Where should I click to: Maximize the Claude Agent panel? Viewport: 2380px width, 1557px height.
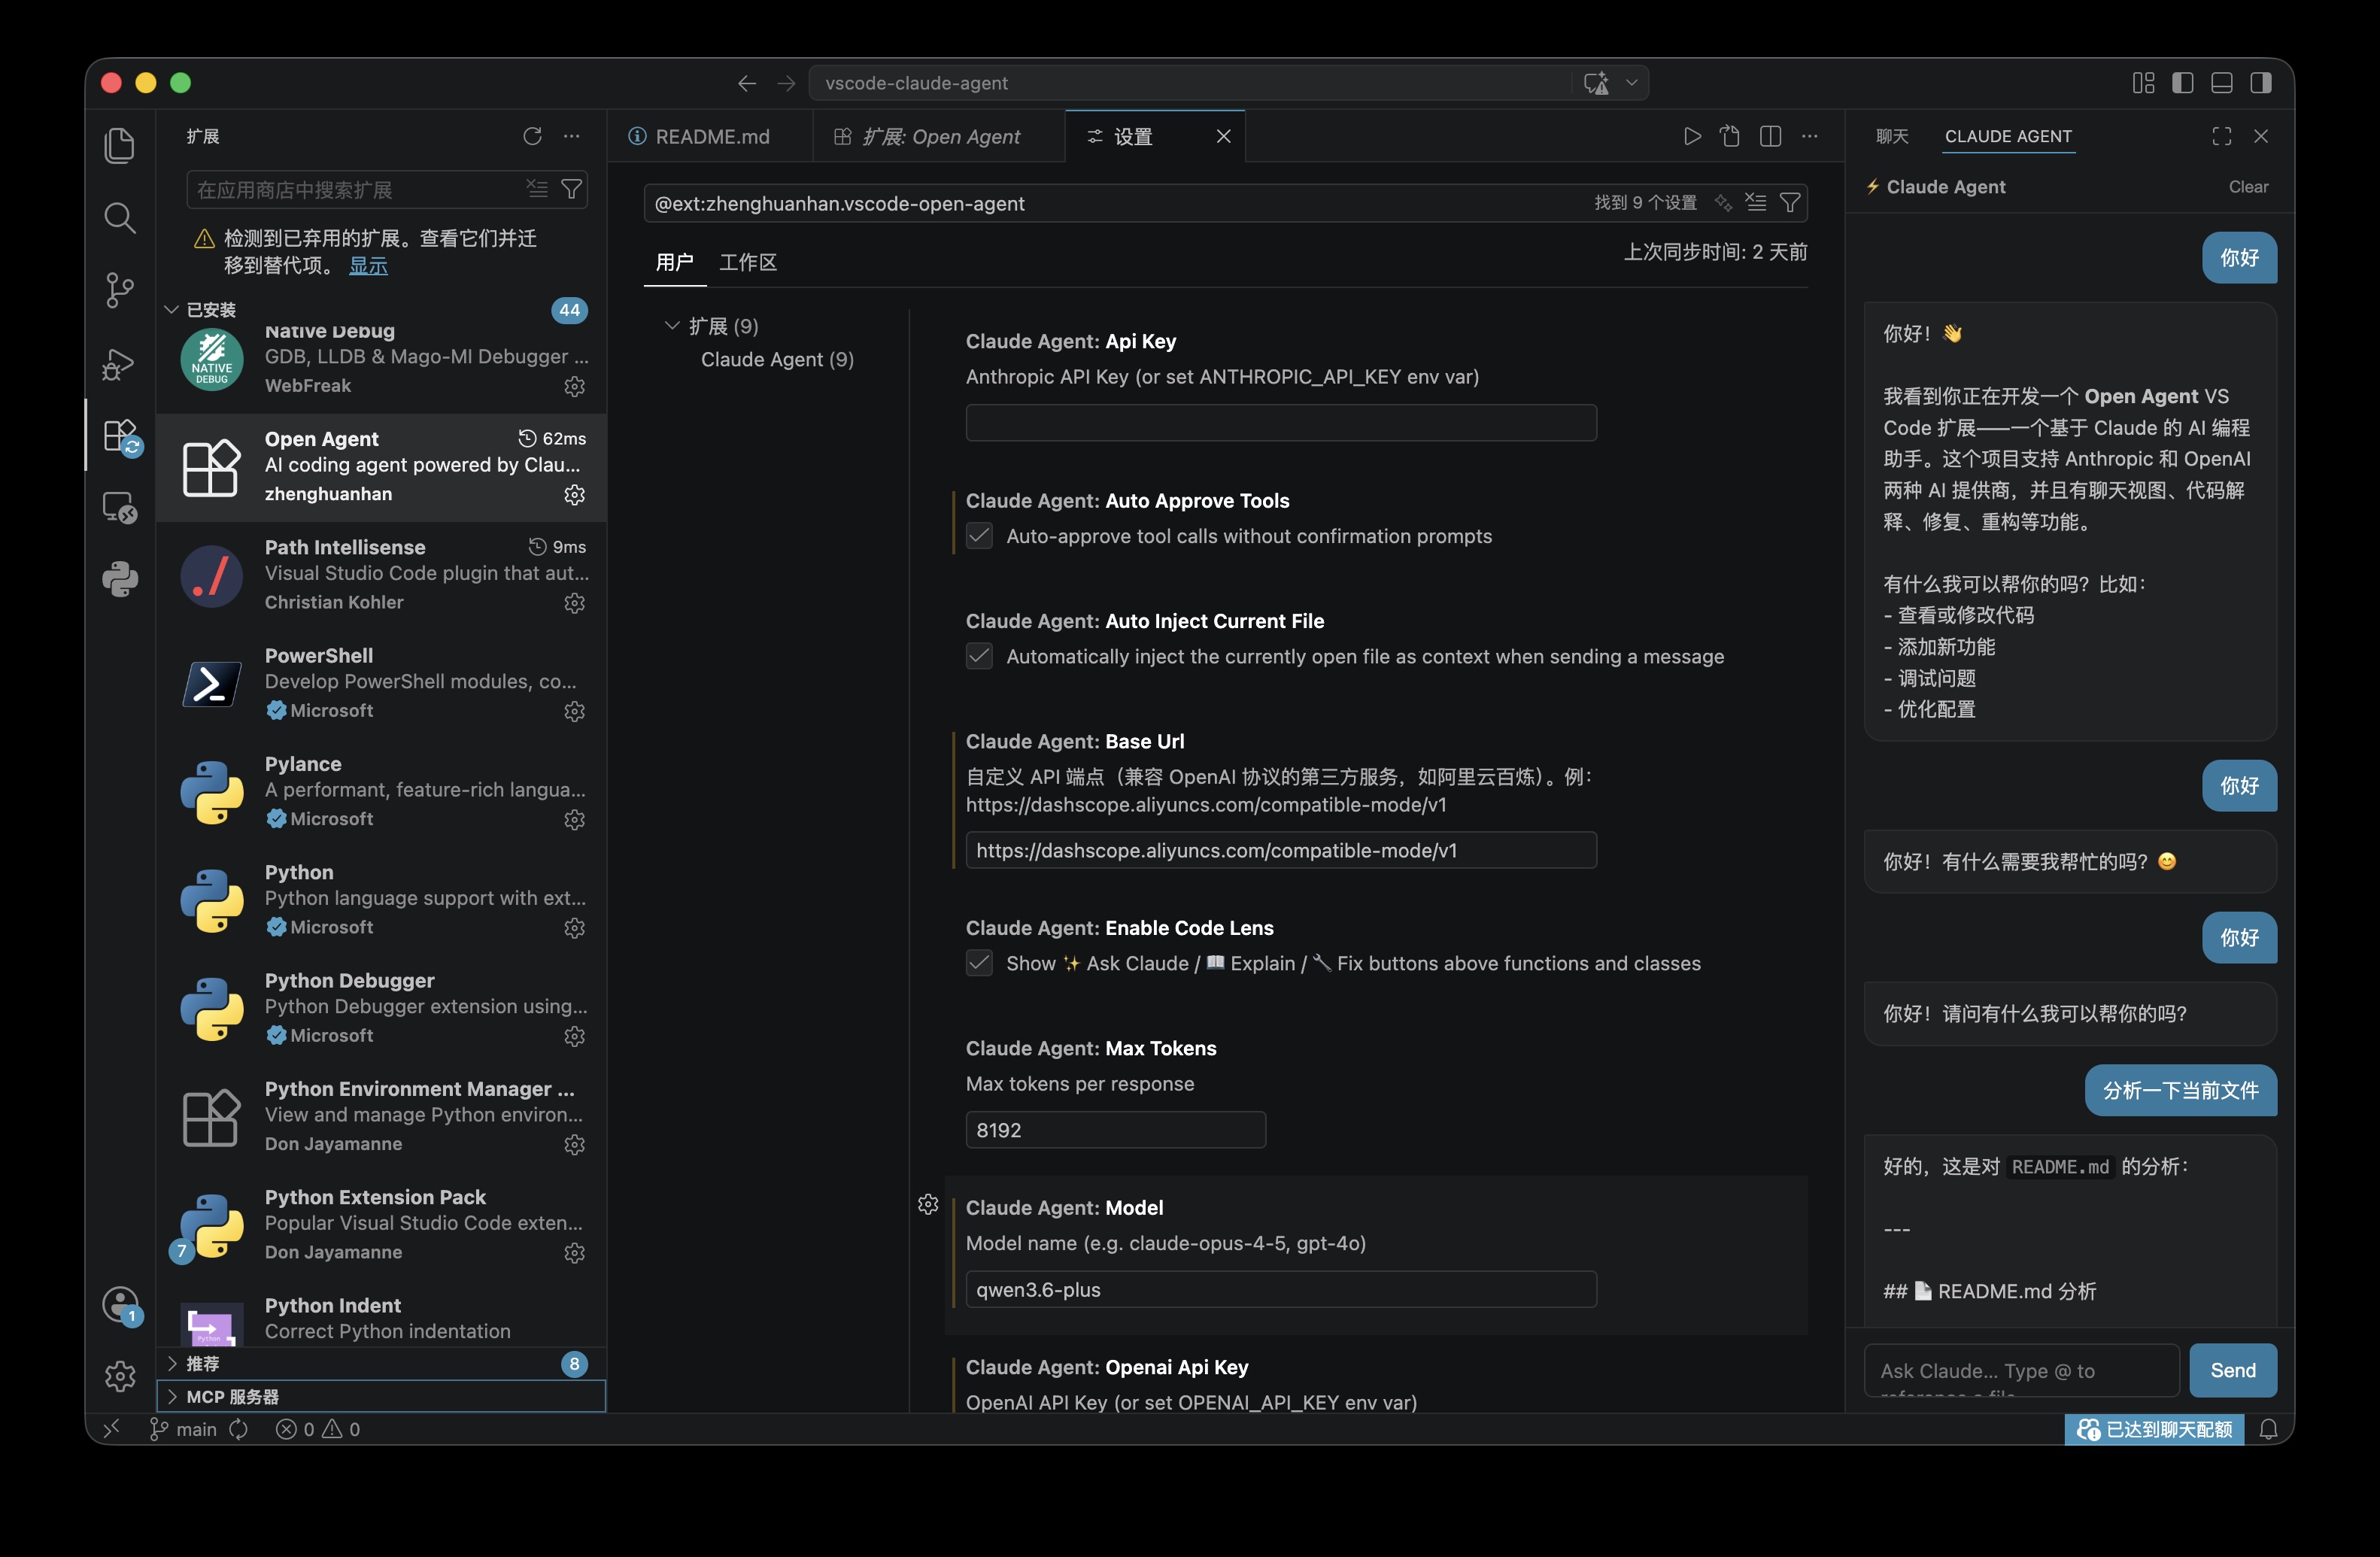[2221, 136]
